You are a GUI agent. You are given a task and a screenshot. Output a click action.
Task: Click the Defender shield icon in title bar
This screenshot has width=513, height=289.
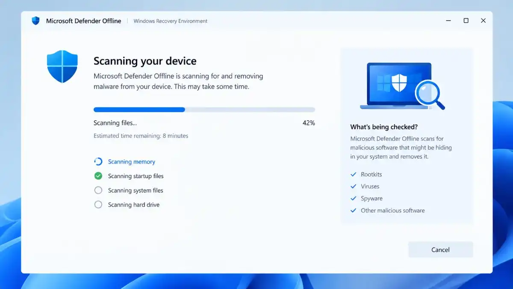pyautogui.click(x=35, y=21)
